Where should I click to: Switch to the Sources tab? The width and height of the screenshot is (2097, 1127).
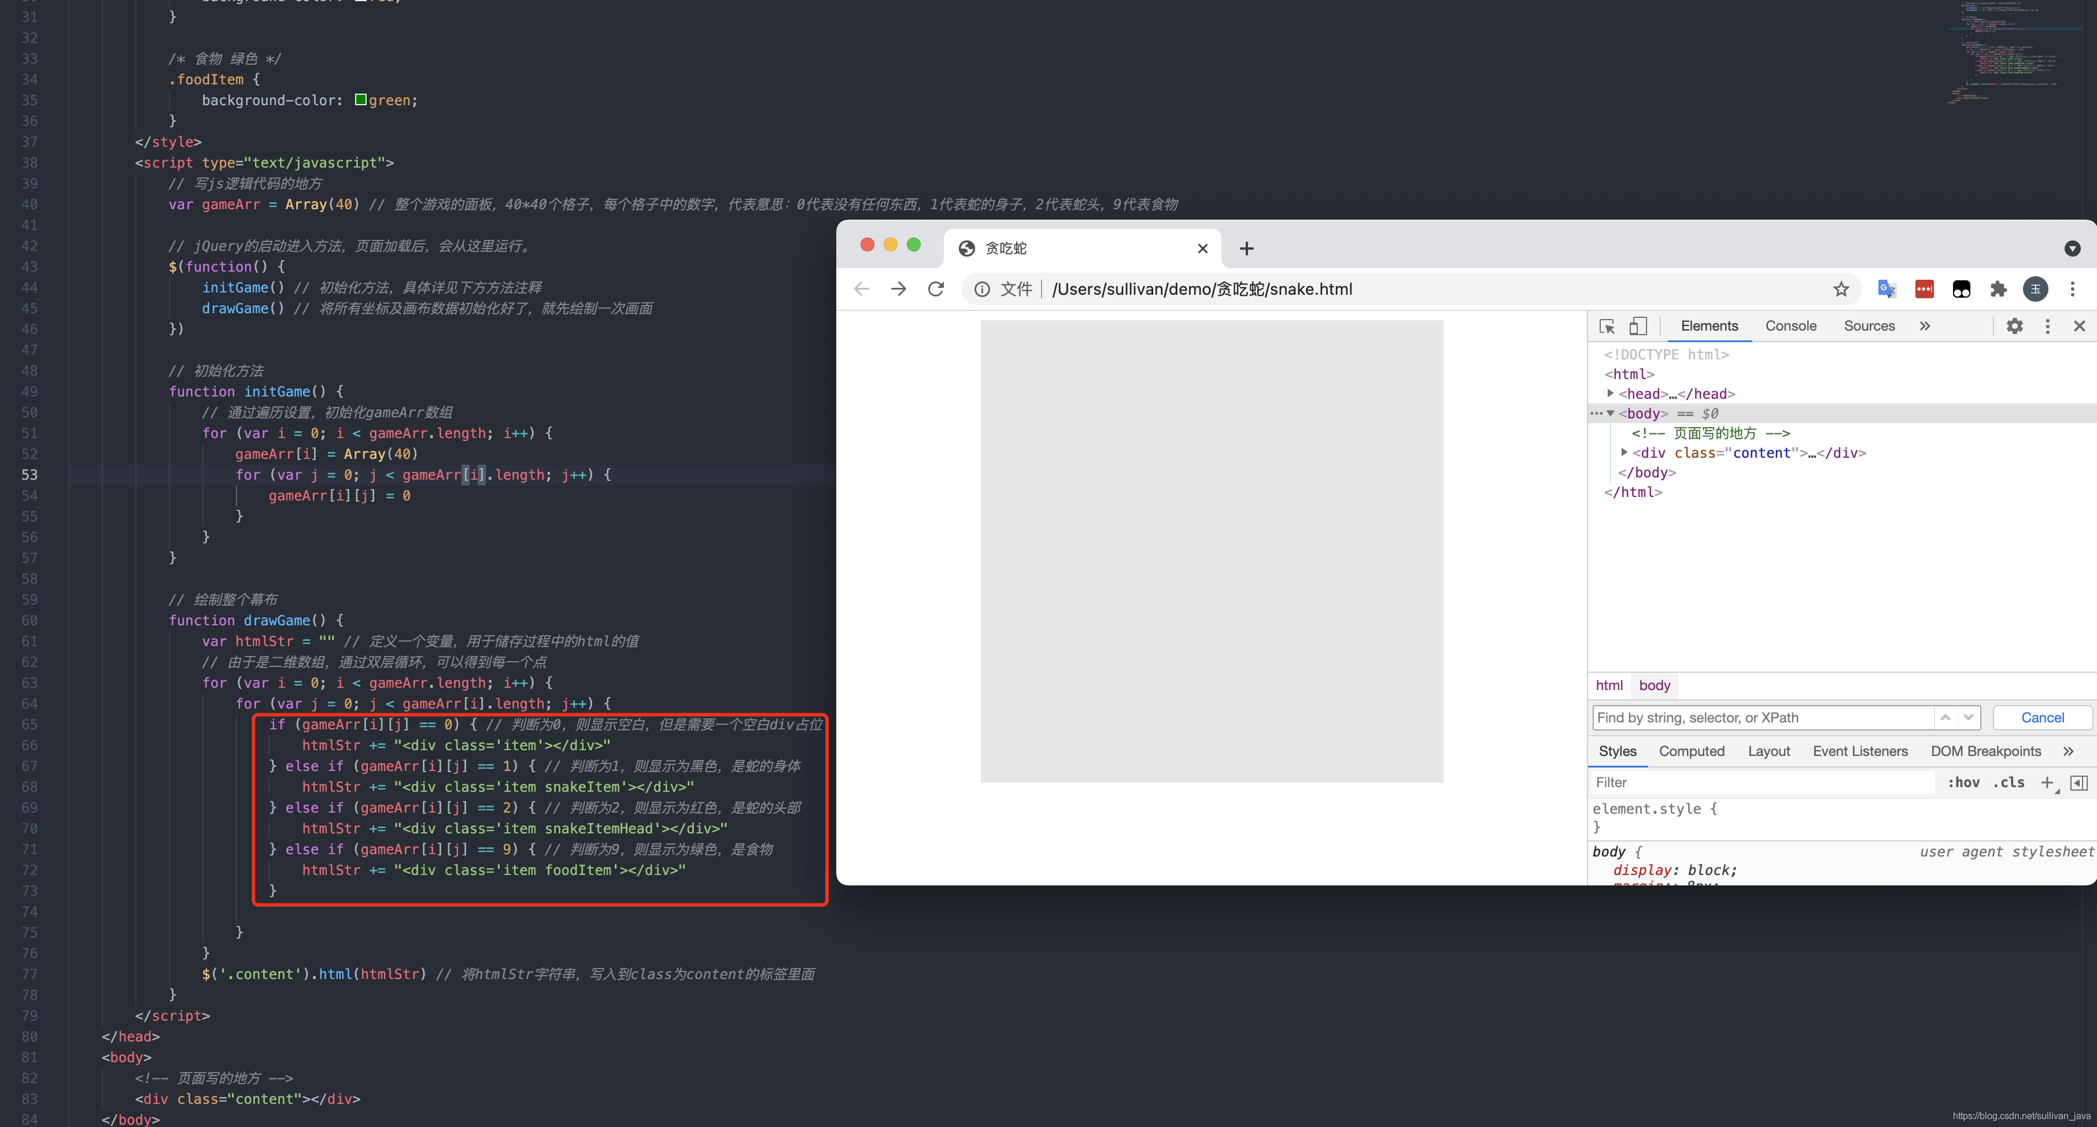pyautogui.click(x=1869, y=325)
